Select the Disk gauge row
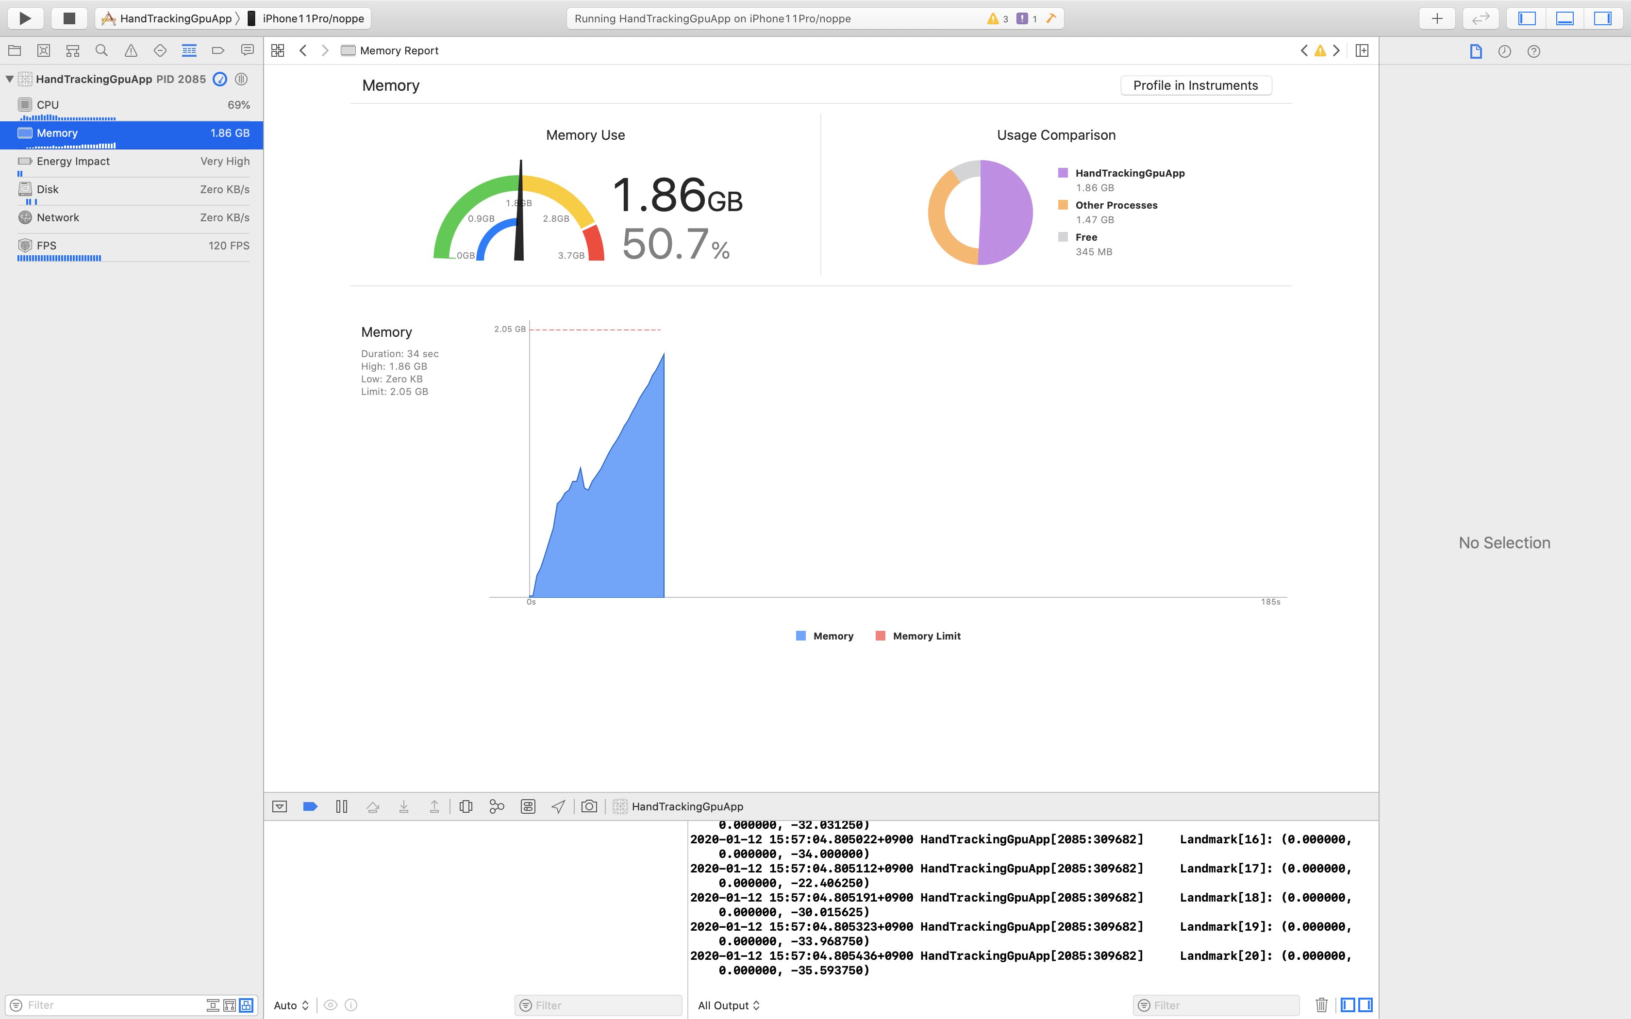1631x1019 pixels. (132, 191)
